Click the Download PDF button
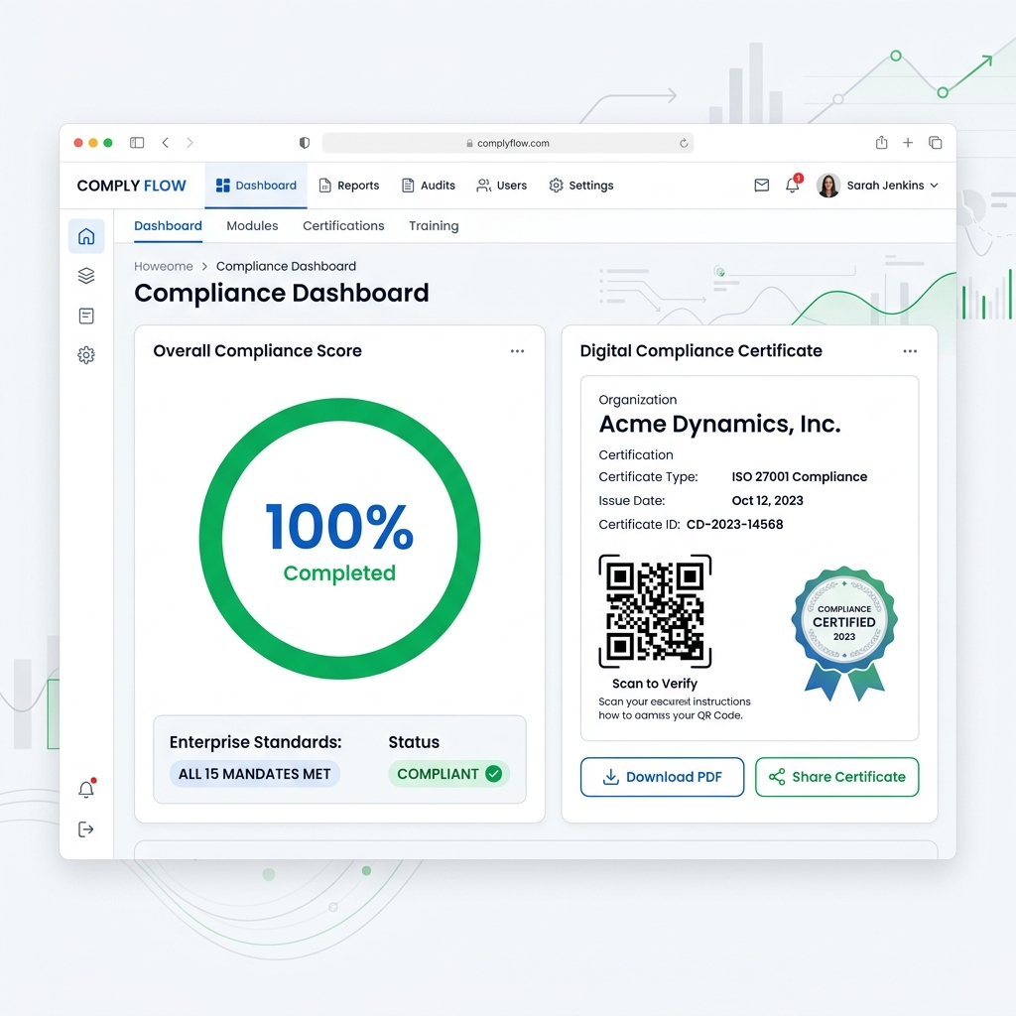The width and height of the screenshot is (1016, 1016). (662, 777)
